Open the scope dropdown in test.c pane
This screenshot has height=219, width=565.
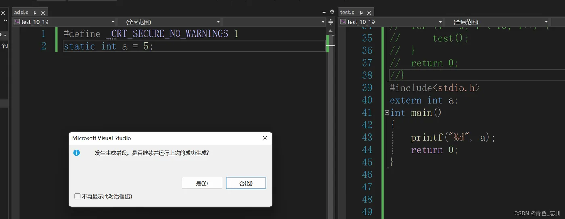point(497,22)
